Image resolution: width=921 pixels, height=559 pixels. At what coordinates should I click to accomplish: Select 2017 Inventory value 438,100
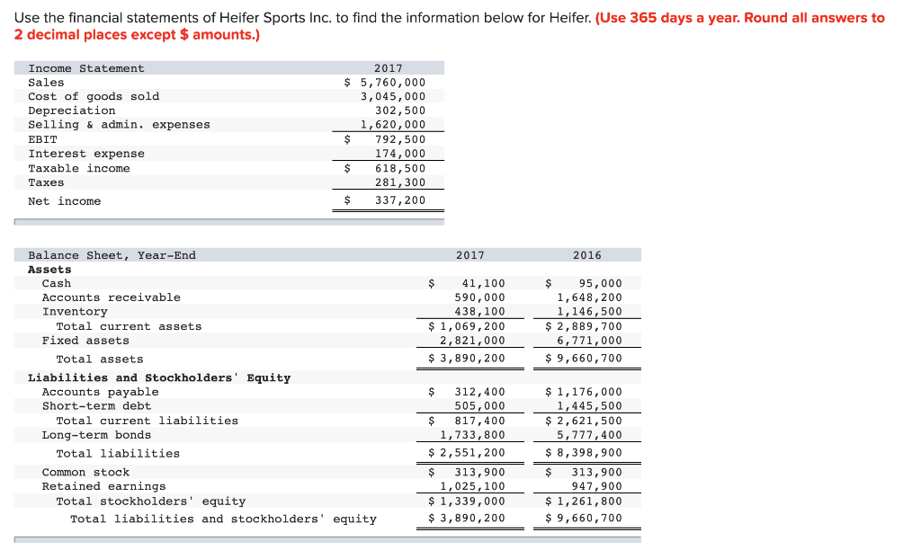coord(480,311)
